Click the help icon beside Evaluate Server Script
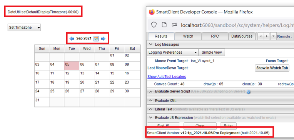 pyautogui.click(x=249, y=92)
